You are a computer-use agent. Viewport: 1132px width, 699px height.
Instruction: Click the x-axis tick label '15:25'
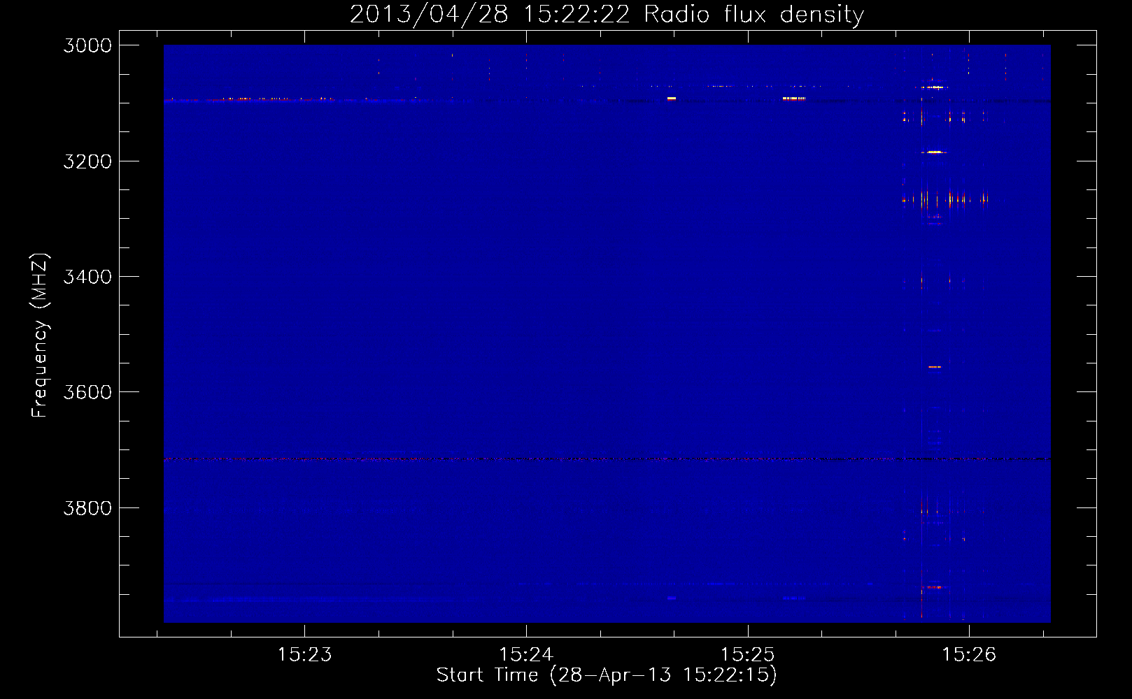point(748,655)
